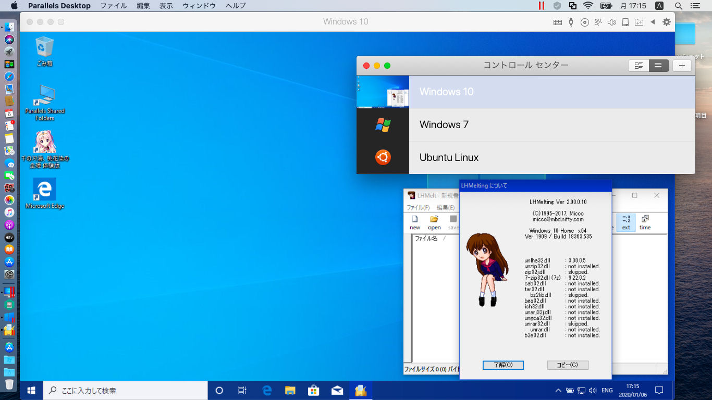The height and width of the screenshot is (400, 712).
Task: Open File Explorer from the Windows taskbar
Action: click(290, 390)
